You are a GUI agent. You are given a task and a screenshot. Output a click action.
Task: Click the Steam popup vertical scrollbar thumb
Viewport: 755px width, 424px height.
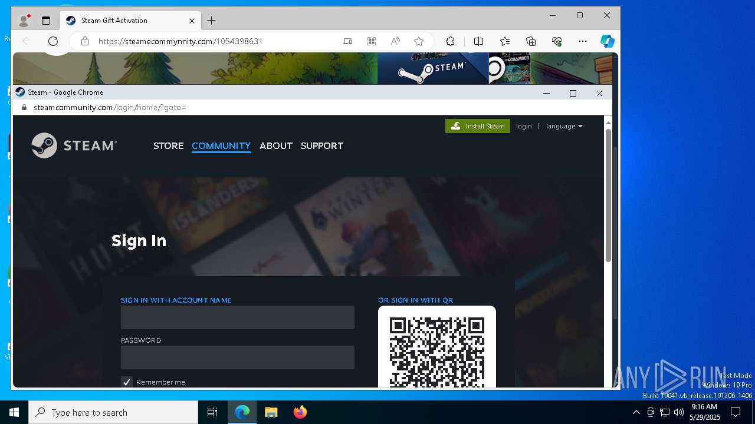click(608, 194)
